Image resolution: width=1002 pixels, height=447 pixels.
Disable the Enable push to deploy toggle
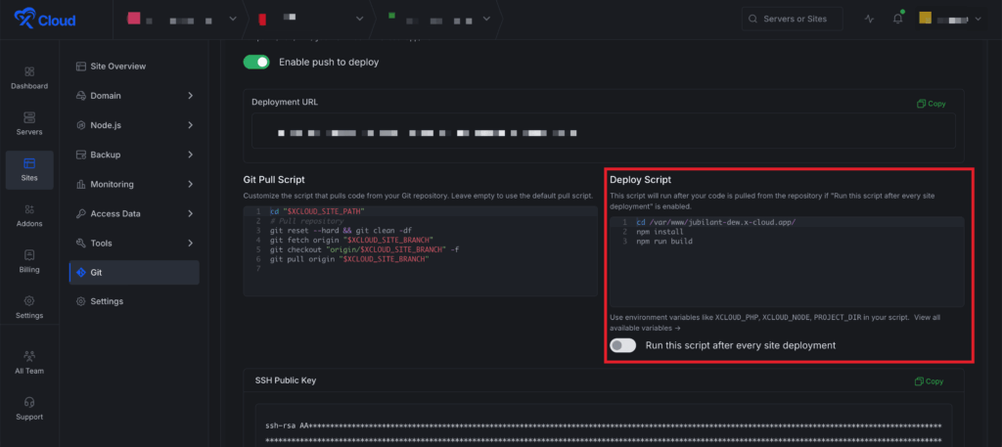tap(256, 62)
